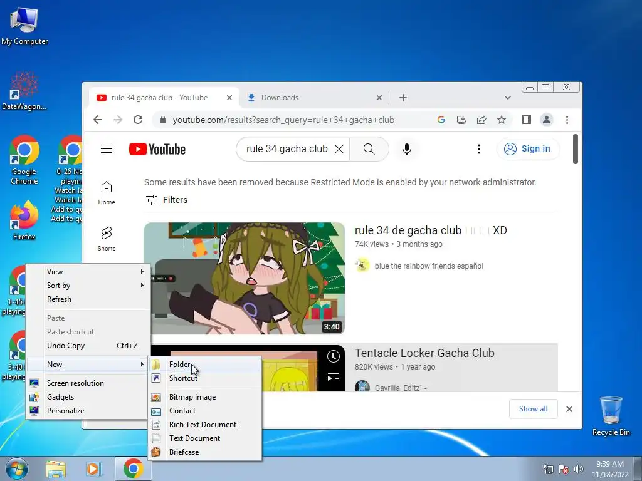Image resolution: width=642 pixels, height=481 pixels.
Task: Create new Folder from submenu
Action: (x=205, y=365)
